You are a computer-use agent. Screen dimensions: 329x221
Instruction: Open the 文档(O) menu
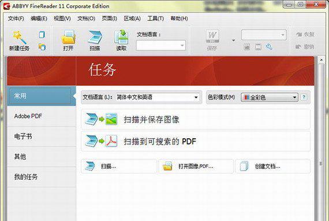[86, 19]
